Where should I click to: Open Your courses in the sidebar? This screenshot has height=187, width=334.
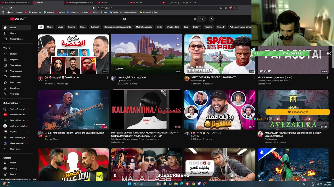pyautogui.click(x=17, y=71)
